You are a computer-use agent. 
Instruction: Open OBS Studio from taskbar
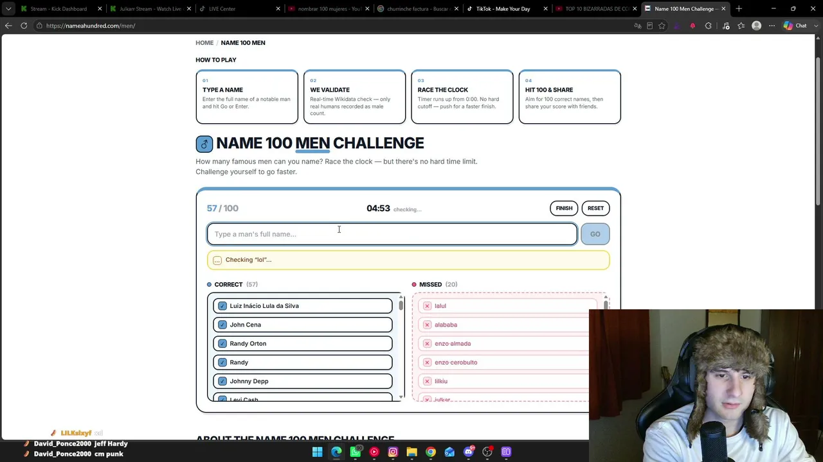click(x=487, y=452)
